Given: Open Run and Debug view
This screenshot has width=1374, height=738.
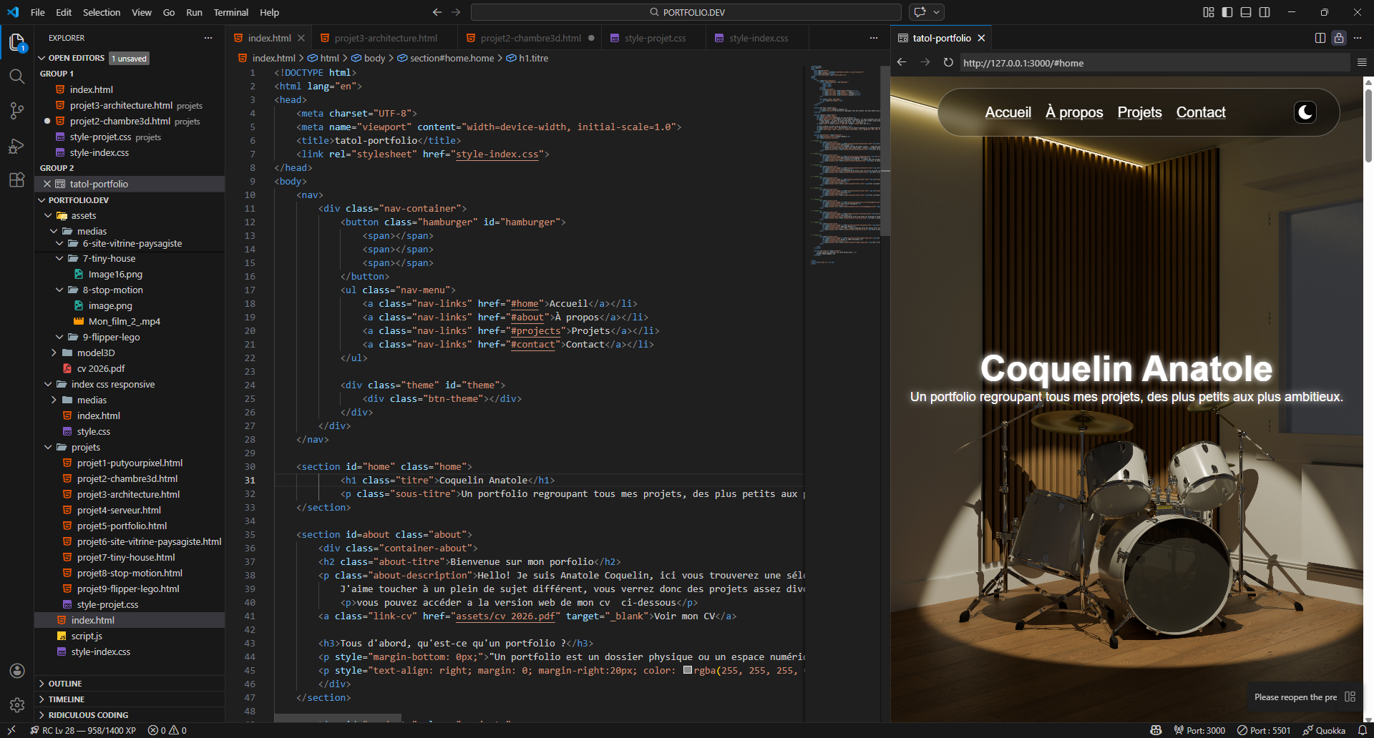Looking at the screenshot, I should (17, 146).
